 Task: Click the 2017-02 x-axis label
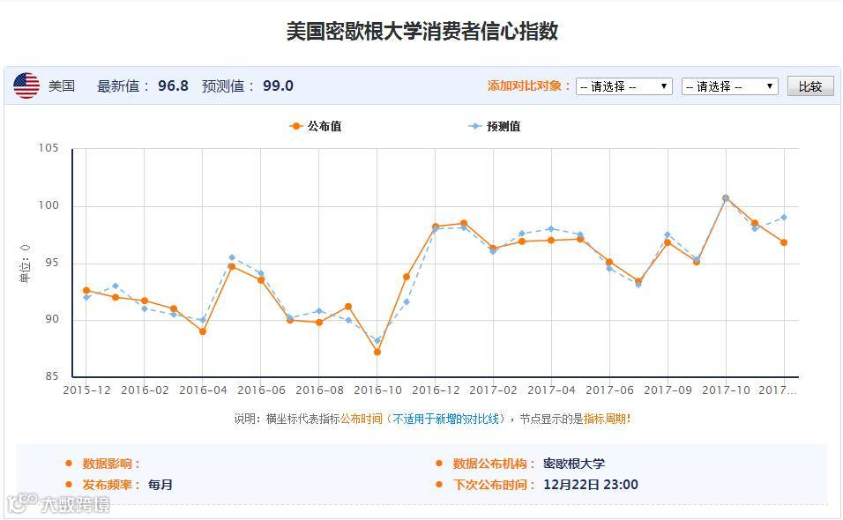pos(494,390)
